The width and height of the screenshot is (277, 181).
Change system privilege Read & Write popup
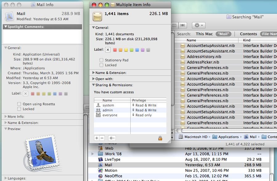(145, 105)
